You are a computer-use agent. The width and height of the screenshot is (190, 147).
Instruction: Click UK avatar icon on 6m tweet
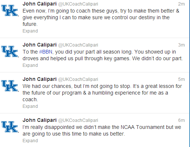pyautogui.click(x=10, y=127)
